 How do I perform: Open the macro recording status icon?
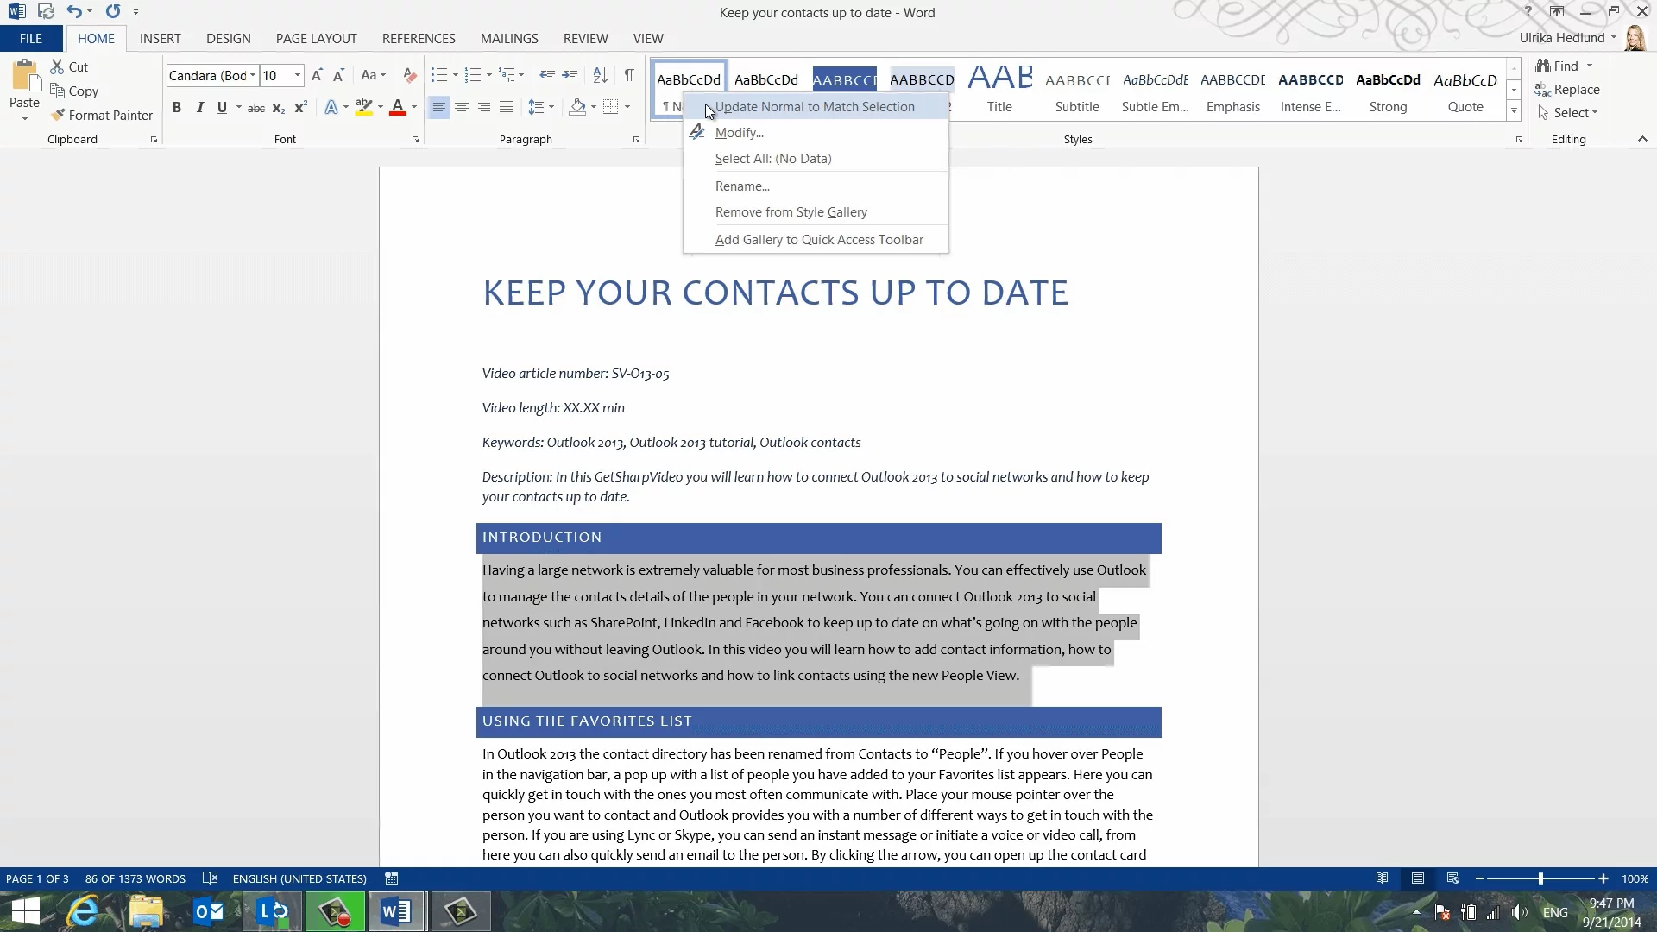click(x=391, y=878)
